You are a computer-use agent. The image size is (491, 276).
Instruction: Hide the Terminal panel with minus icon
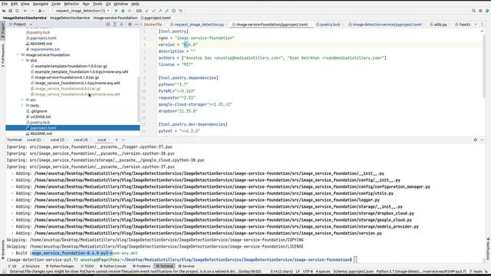pyautogui.click(x=483, y=140)
